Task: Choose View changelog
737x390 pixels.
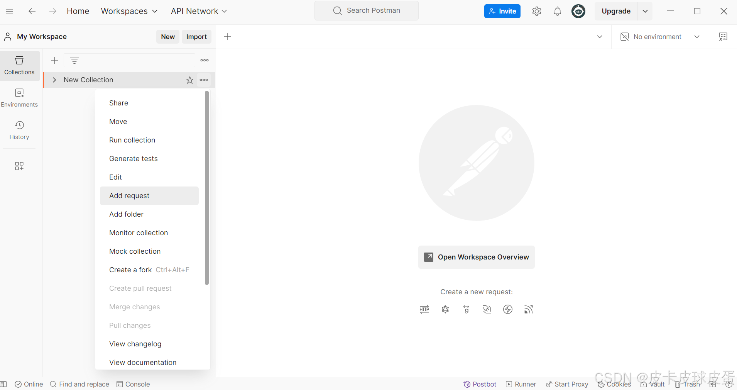Action: click(x=149, y=344)
